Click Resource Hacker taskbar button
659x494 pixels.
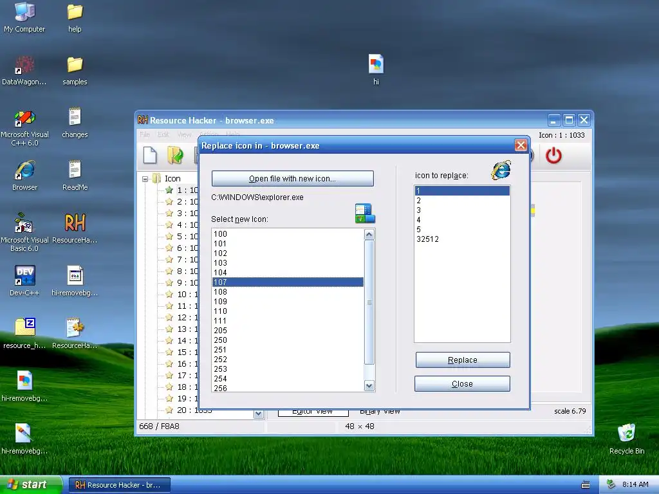point(119,485)
